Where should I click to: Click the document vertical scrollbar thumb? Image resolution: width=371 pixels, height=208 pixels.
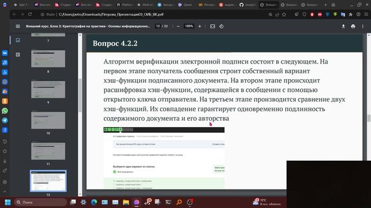[369, 118]
